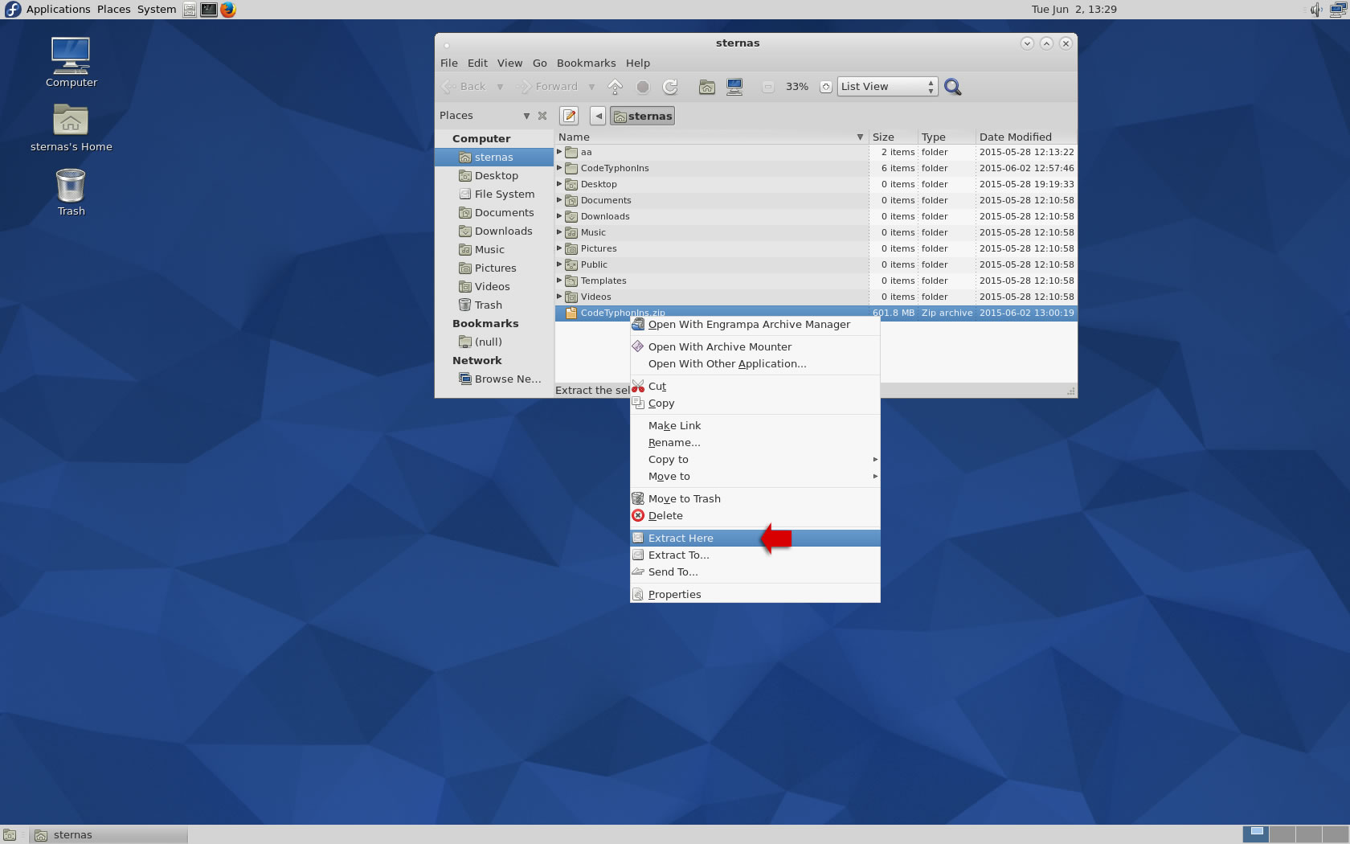
Task: Click the zoom in plus icon
Action: pos(825,87)
